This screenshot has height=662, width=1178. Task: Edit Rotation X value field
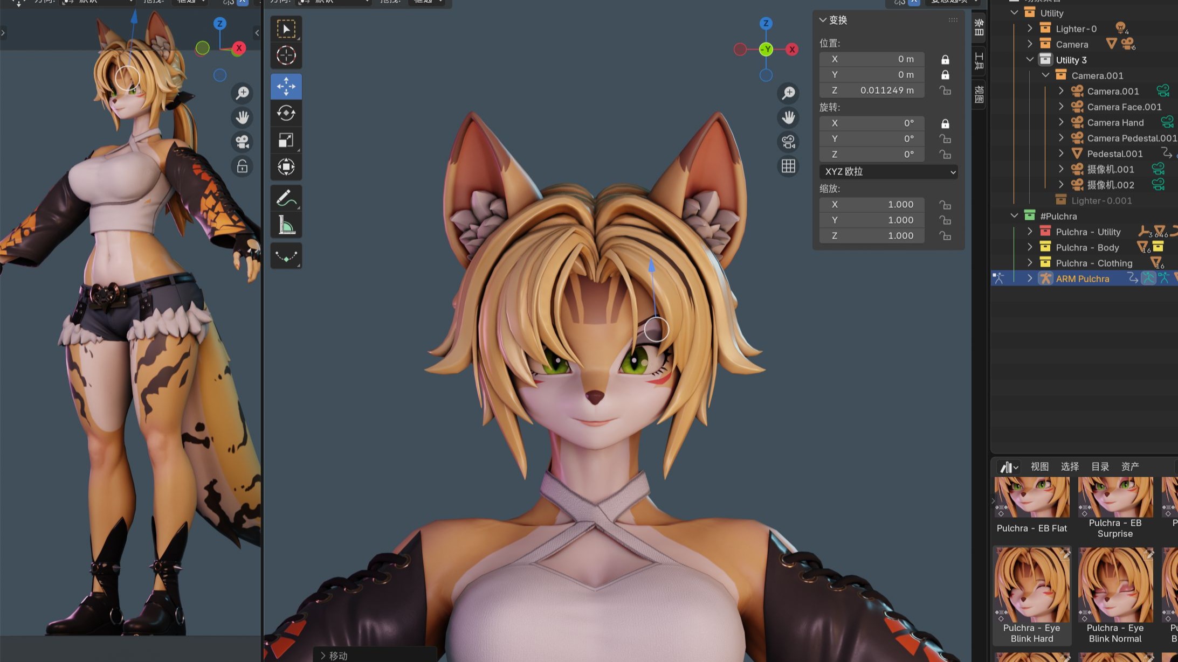872,123
